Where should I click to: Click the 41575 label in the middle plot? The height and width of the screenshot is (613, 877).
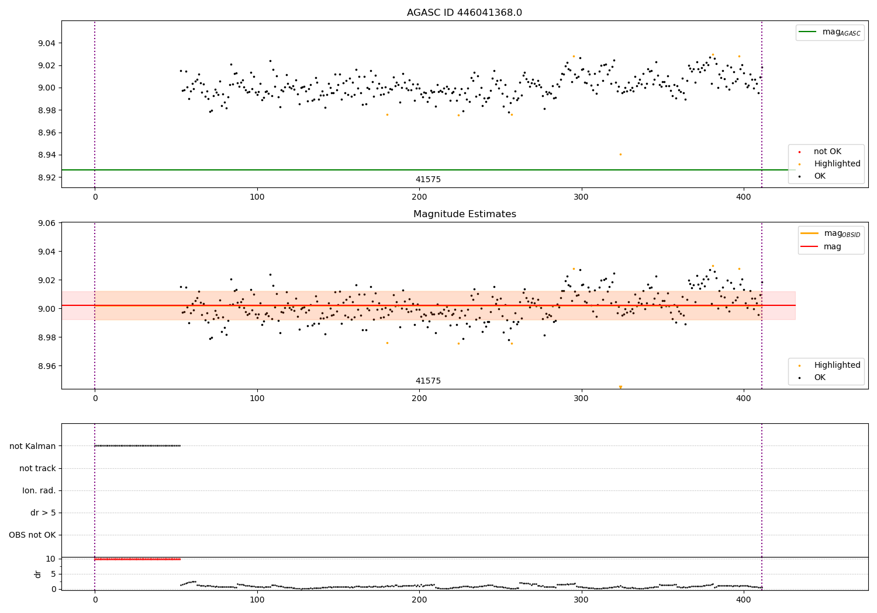(428, 381)
